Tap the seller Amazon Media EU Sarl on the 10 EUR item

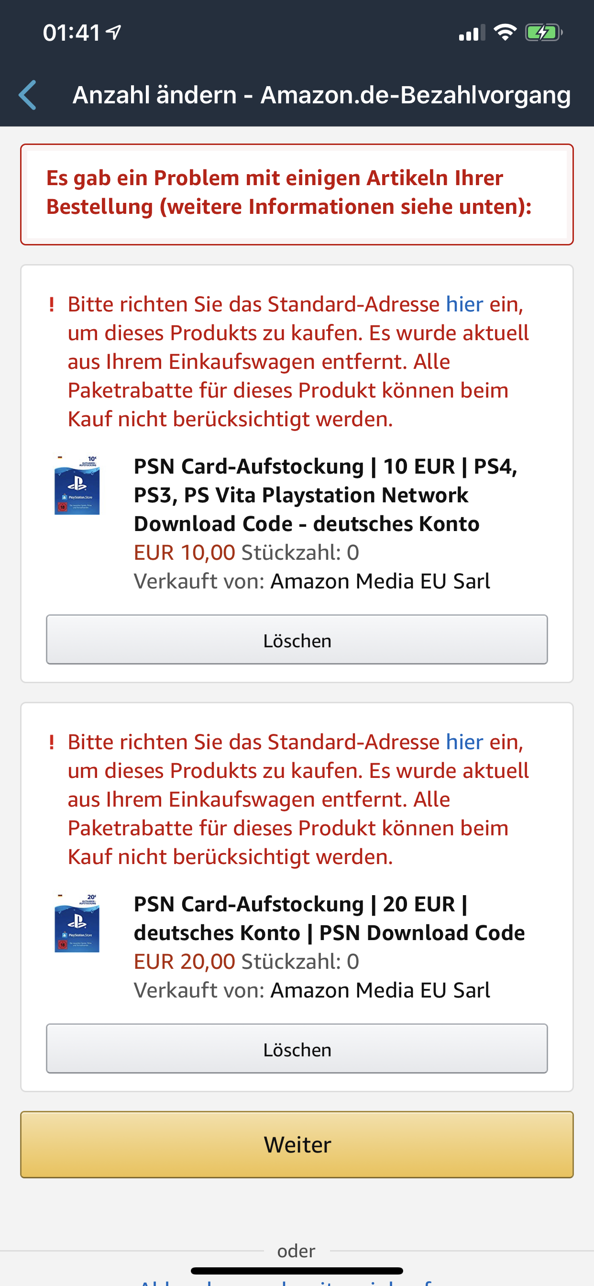[x=380, y=581]
